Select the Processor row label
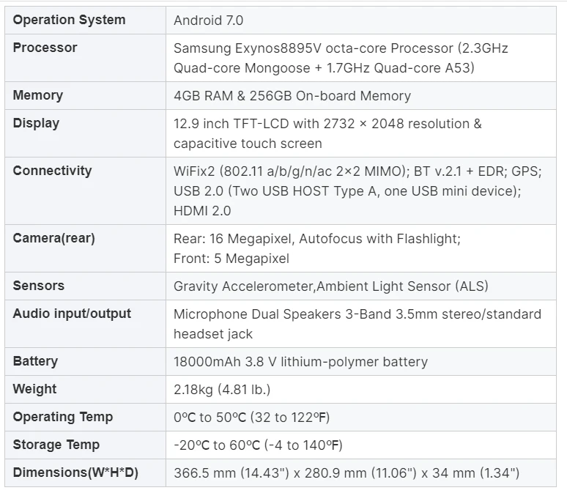567x493 pixels. click(x=45, y=48)
